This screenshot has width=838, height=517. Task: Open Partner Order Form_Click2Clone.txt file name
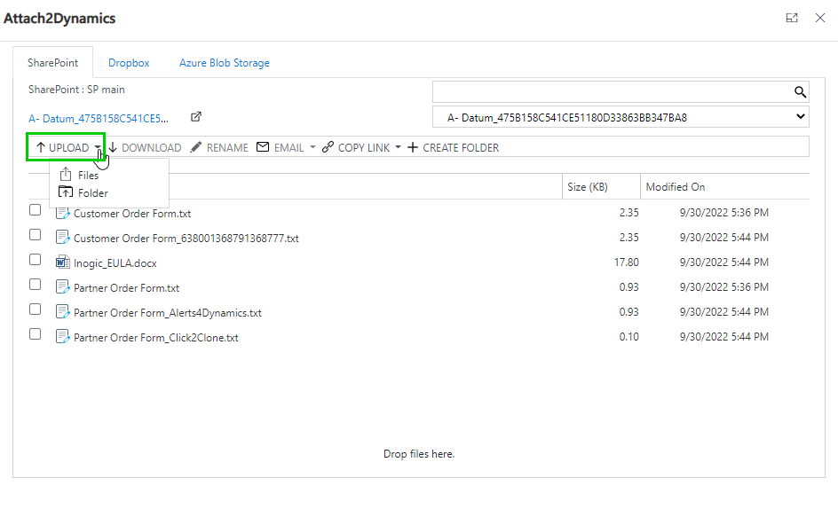click(155, 338)
